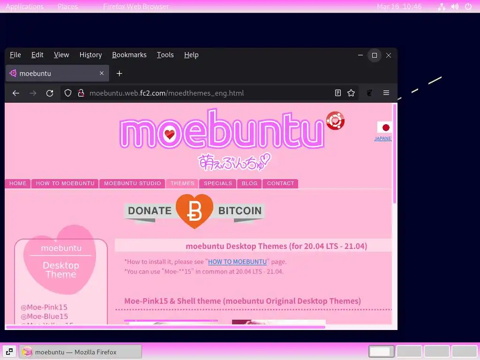Select the moebuntu browser tab
The image size is (480, 360).
coord(57,73)
